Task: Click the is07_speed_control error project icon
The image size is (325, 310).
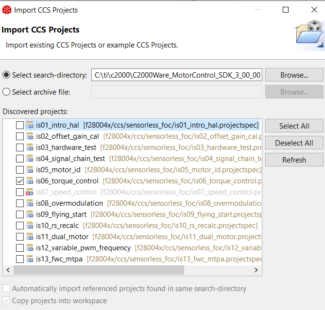Action: 30,192
